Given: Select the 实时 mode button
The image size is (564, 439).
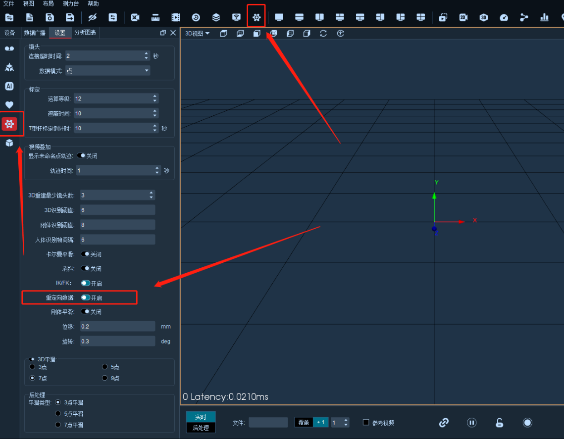Looking at the screenshot, I should (201, 417).
